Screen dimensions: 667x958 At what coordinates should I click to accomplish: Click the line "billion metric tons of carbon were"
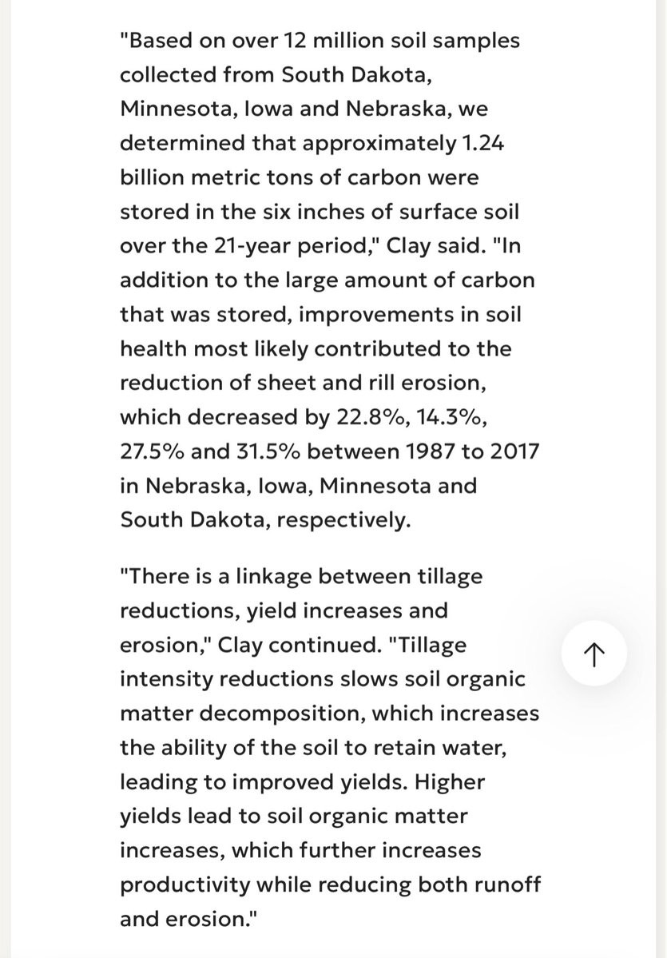(300, 177)
